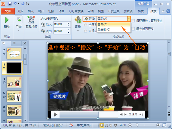This screenshot has height=129, width=172.
Task: Switch to Reading view icon
Action: click(111, 125)
